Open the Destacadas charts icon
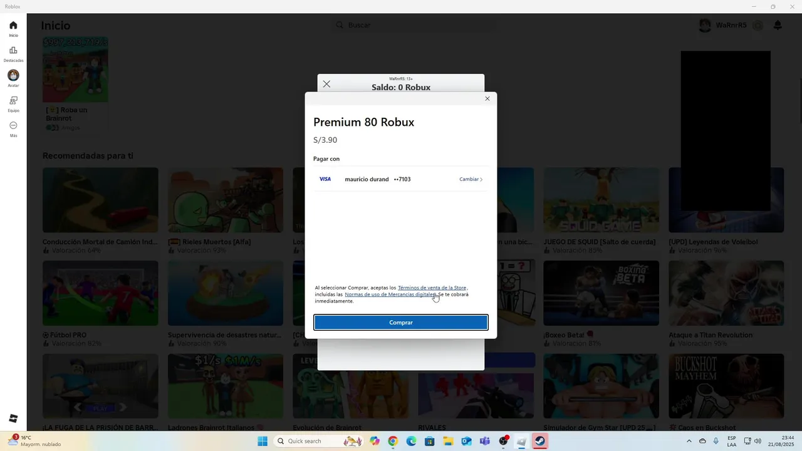 click(x=13, y=50)
